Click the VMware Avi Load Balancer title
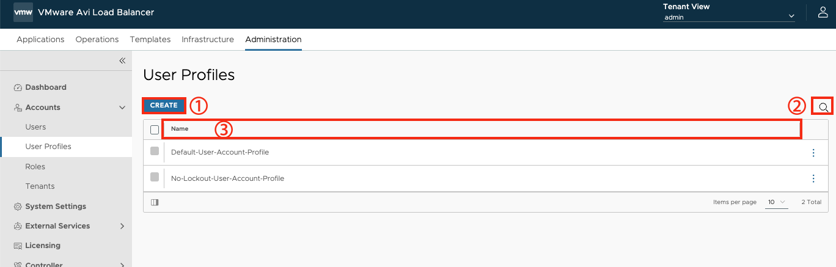 tap(96, 12)
